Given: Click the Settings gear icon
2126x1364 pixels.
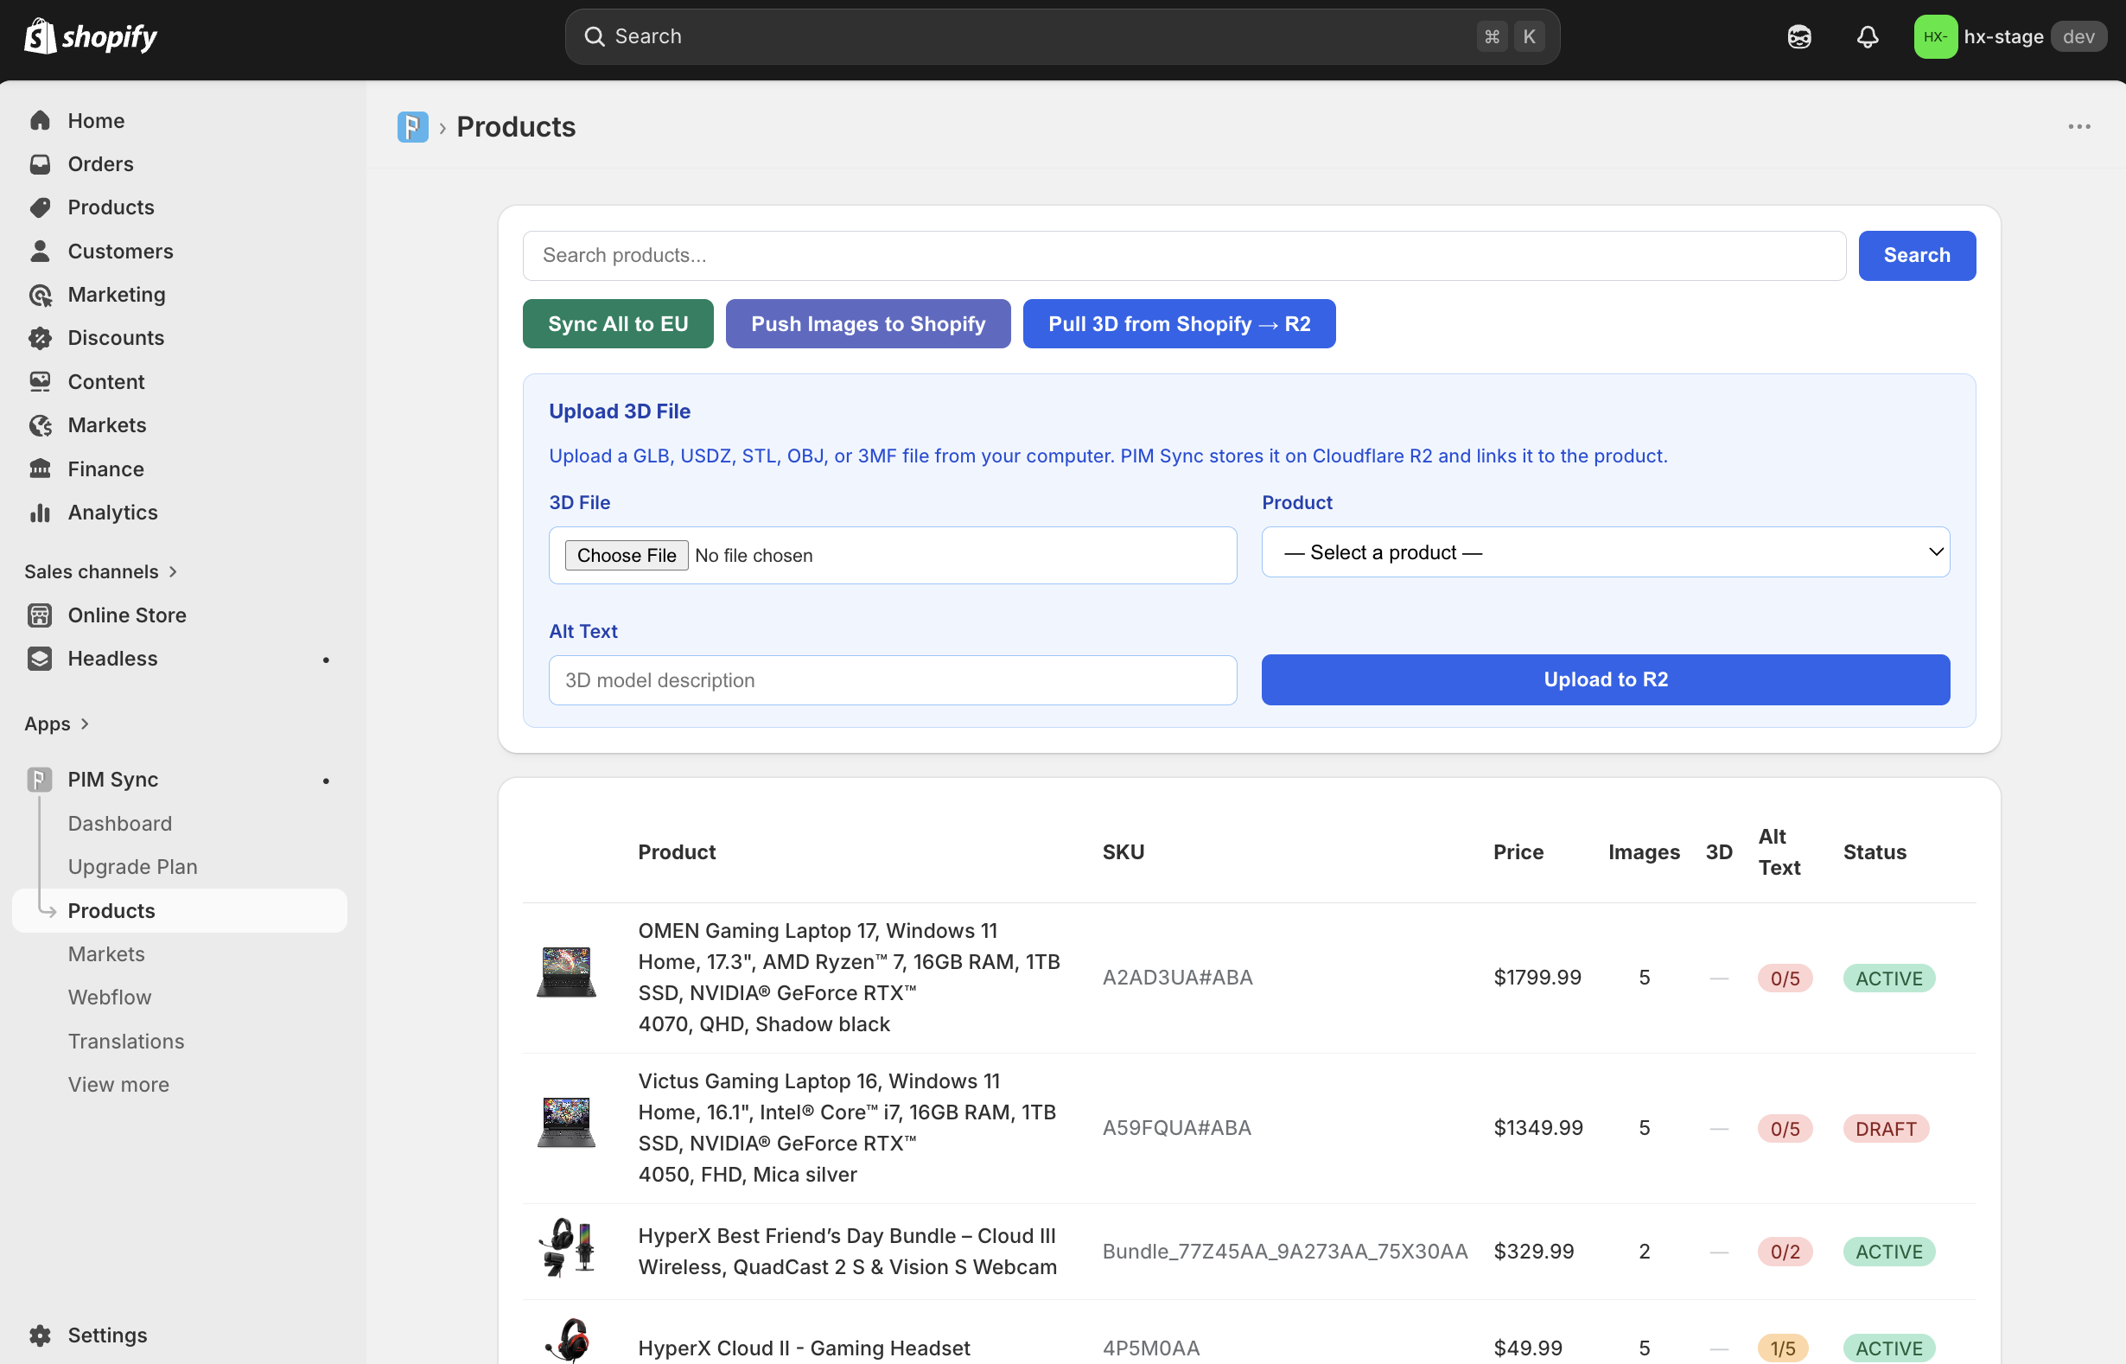Looking at the screenshot, I should (x=40, y=1335).
